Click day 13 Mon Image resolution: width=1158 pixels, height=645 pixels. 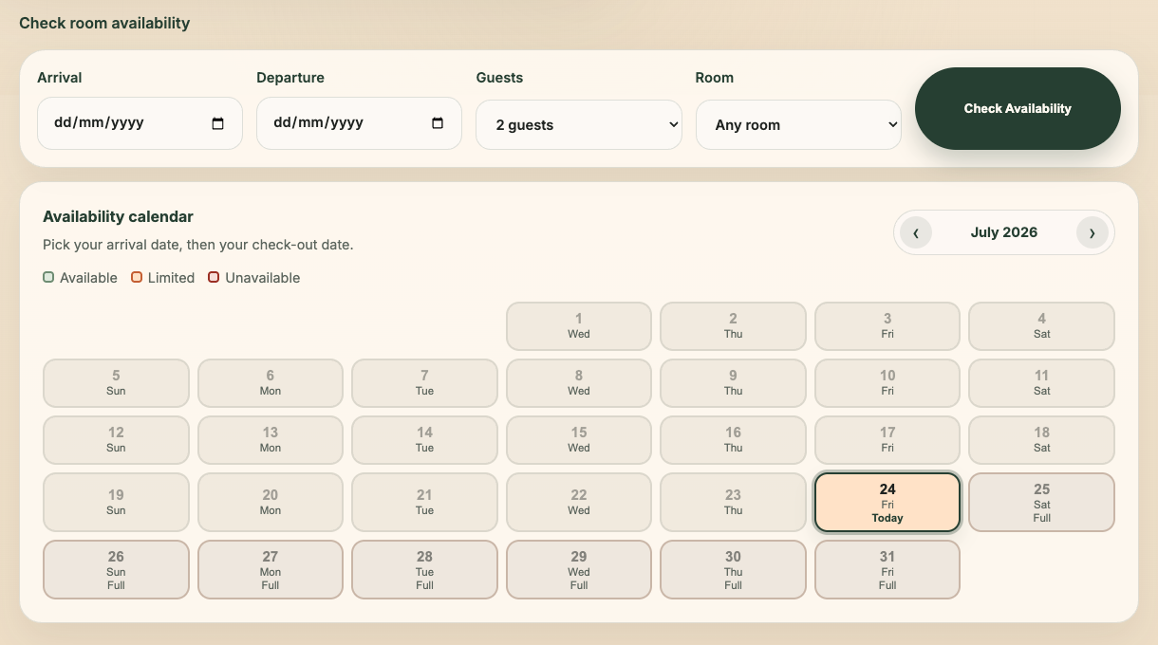point(271,440)
